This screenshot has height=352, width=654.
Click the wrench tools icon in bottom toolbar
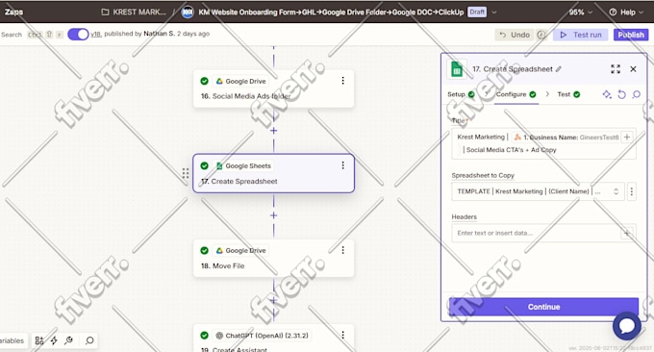click(x=69, y=340)
